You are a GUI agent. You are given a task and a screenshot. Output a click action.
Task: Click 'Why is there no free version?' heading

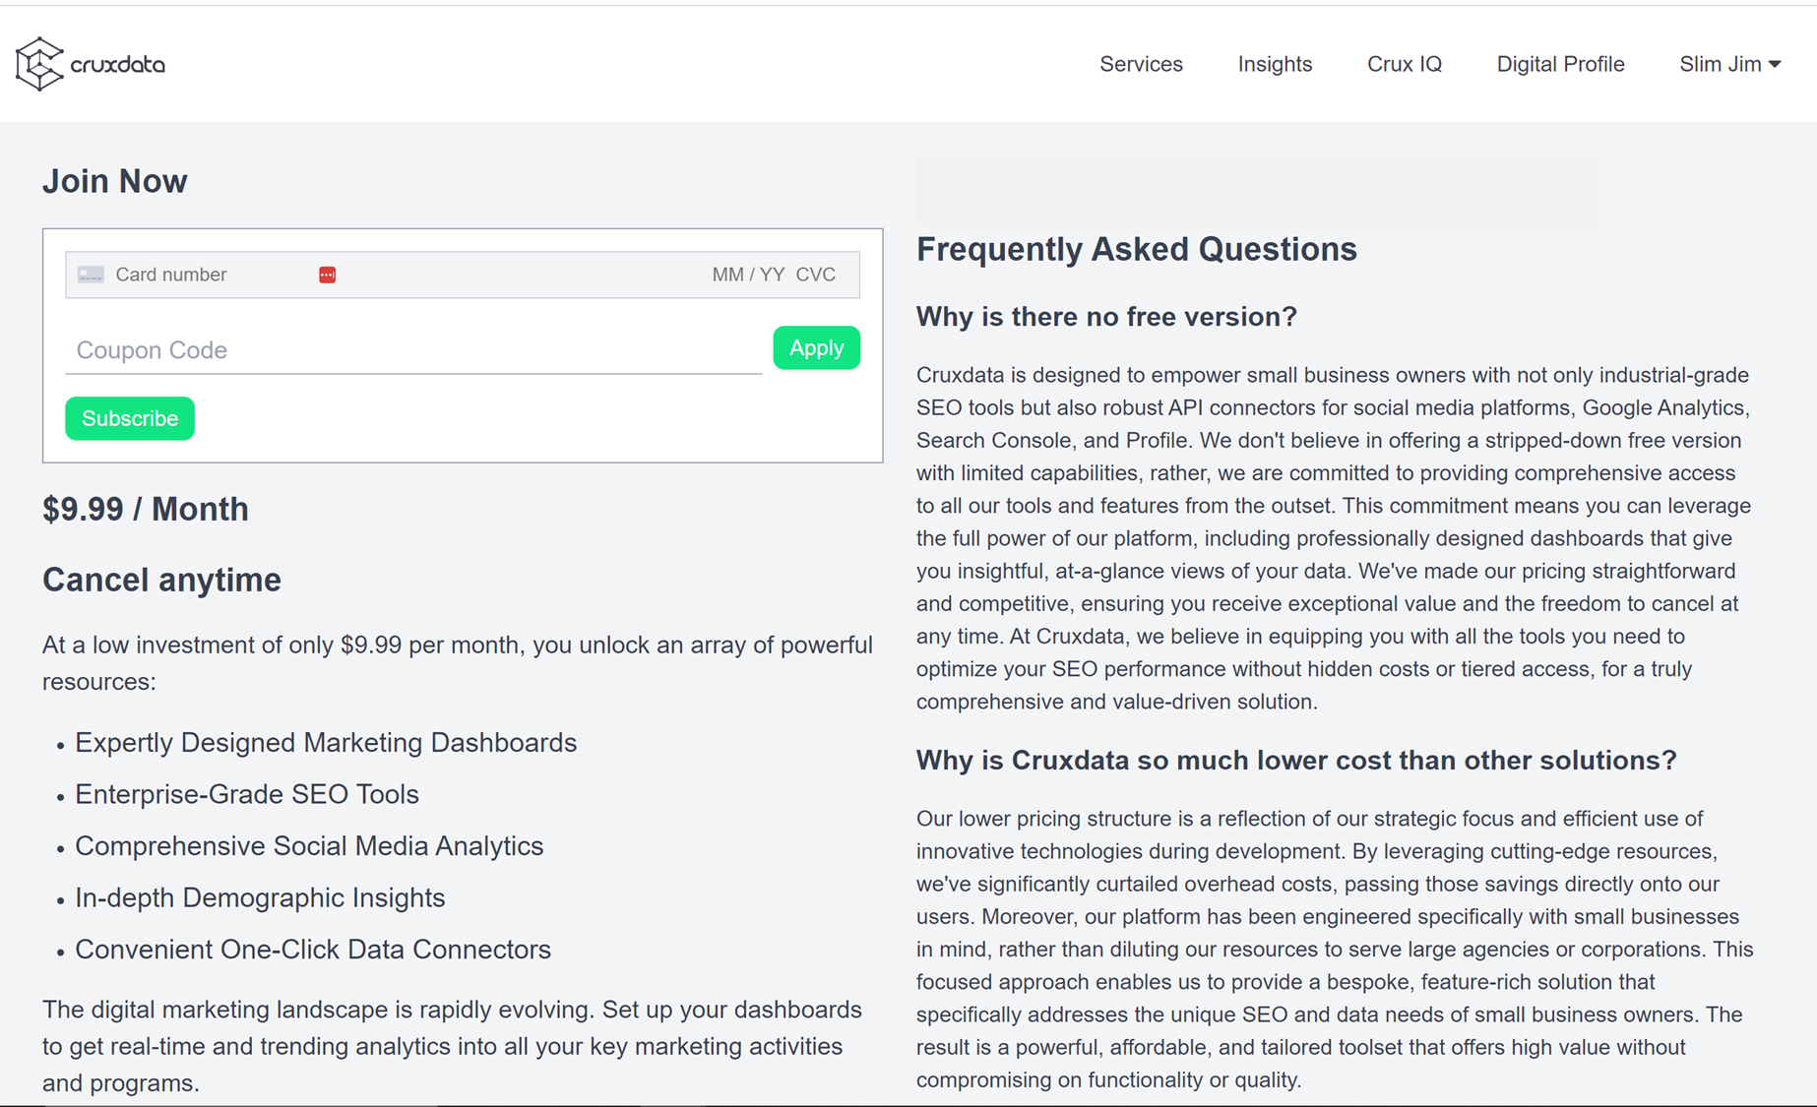coord(1106,317)
